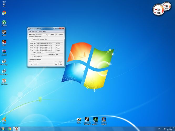Open the Select CPU Processor #0 dropdown

[x=41, y=35]
